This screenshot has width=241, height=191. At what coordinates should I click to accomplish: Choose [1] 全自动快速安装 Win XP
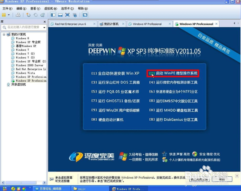(115, 73)
